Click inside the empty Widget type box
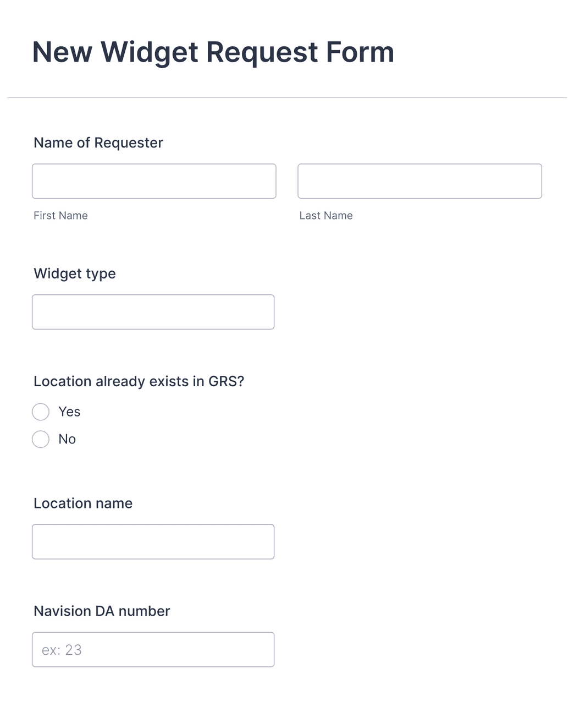The height and width of the screenshot is (707, 574). 153,312
